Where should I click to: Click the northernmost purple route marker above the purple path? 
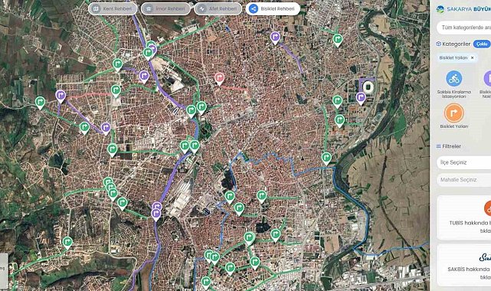click(275, 38)
